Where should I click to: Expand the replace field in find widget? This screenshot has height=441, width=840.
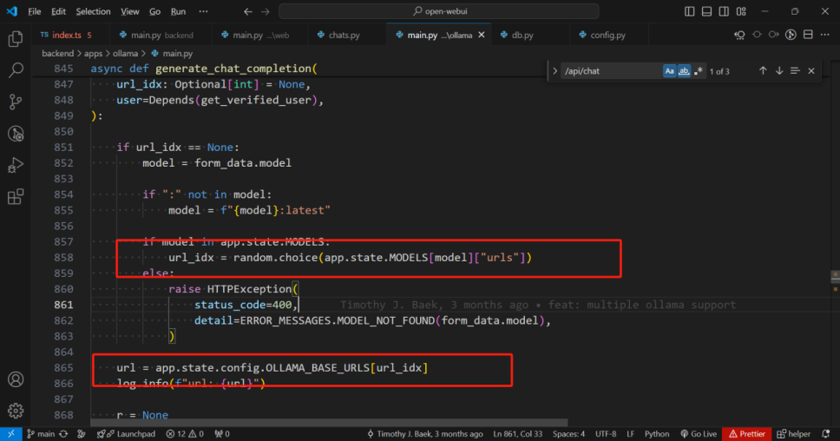[555, 70]
